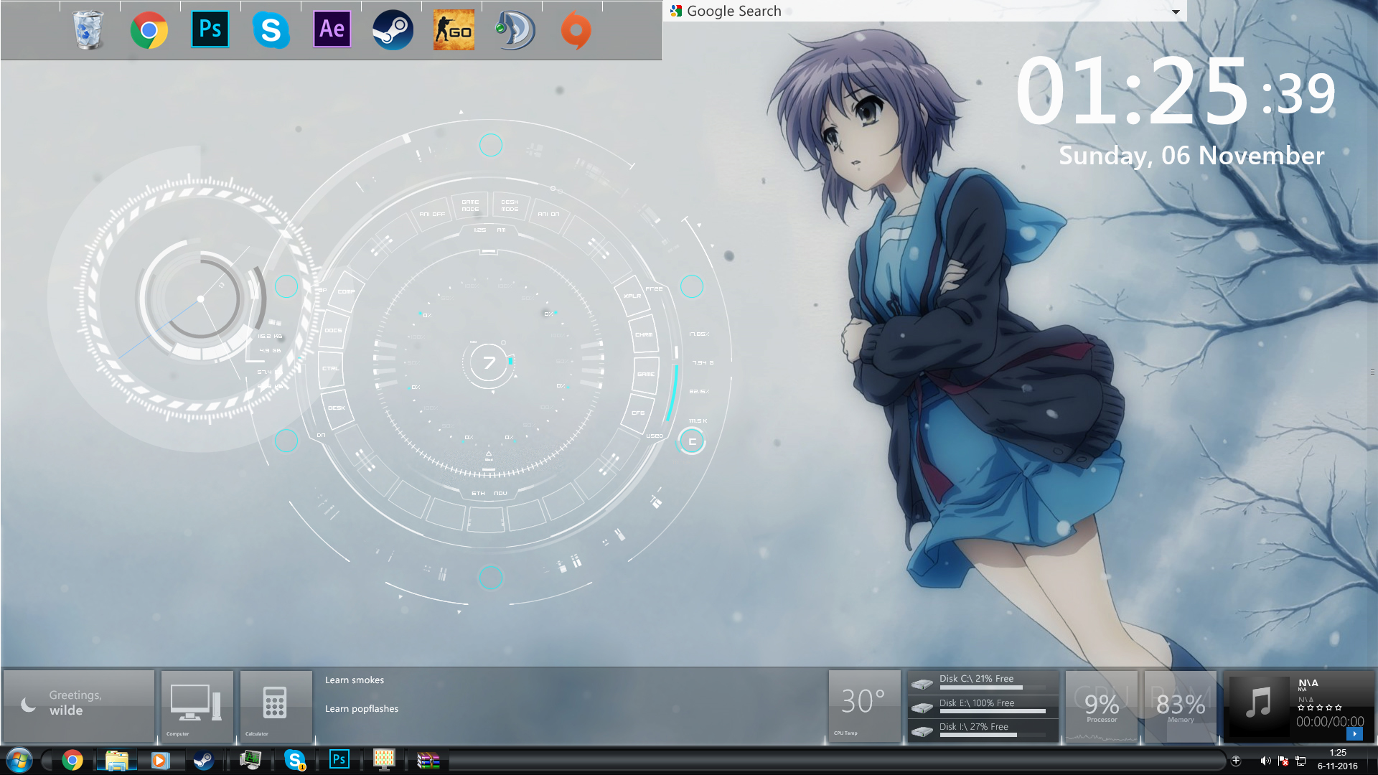This screenshot has height=775, width=1378.
Task: Turn animation off with ANI OFF
Action: tap(432, 214)
